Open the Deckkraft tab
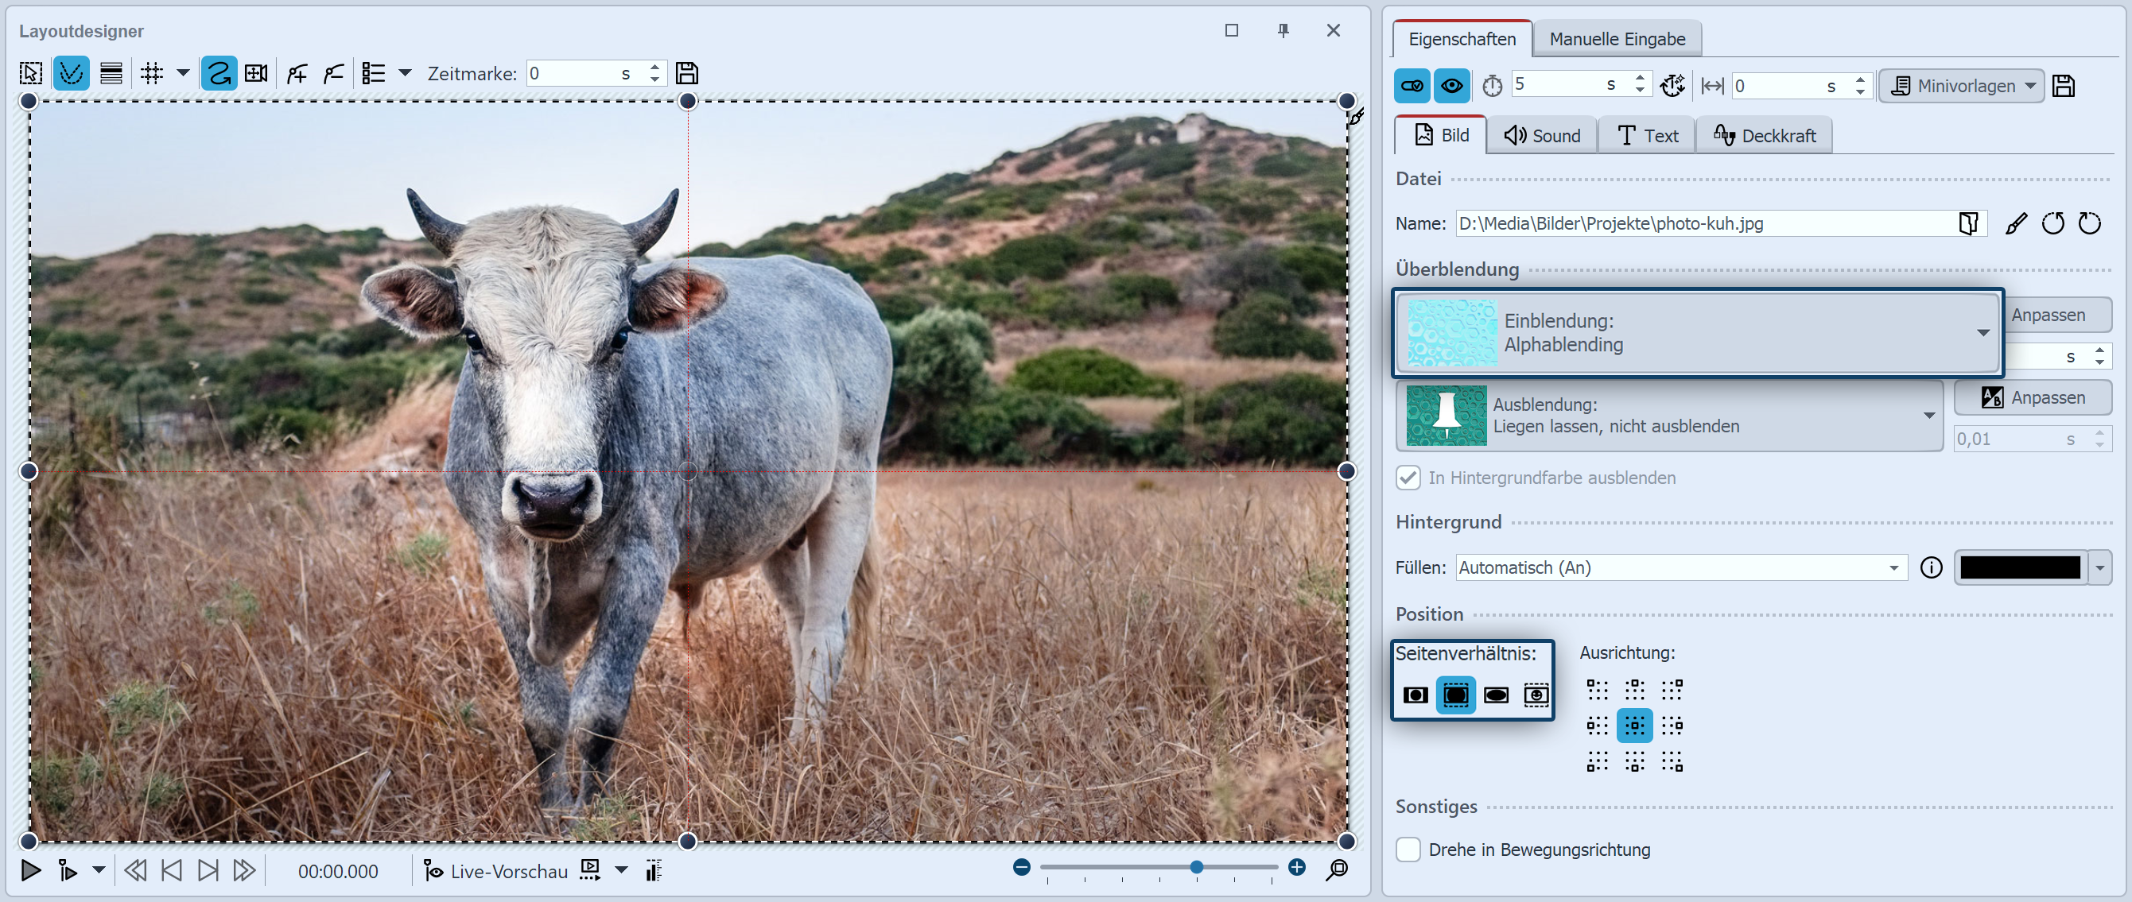The width and height of the screenshot is (2132, 902). (1764, 136)
